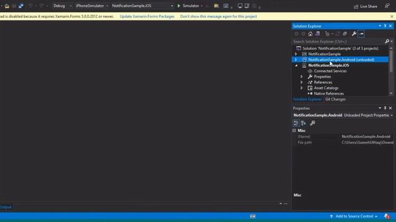Click the notifications icon in status bar
Image resolution: width=396 pixels, height=222 pixels.
pyautogui.click(x=387, y=216)
